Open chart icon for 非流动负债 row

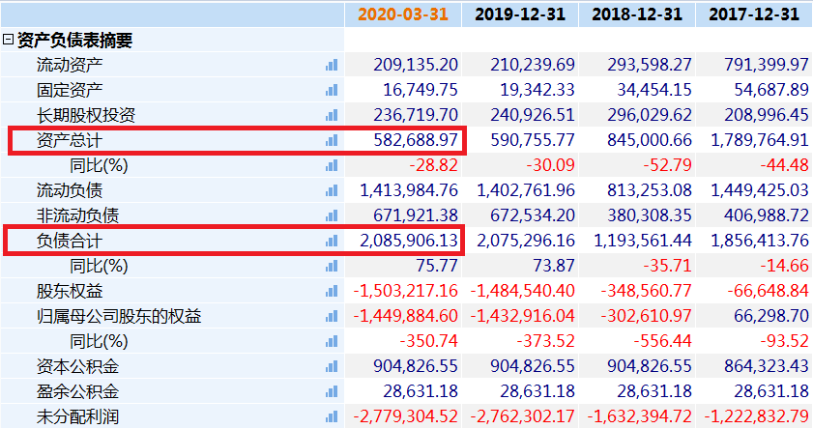pyautogui.click(x=332, y=215)
